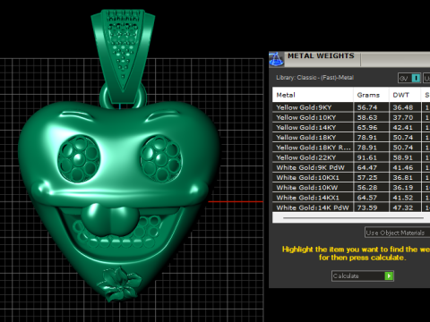Click the 41.46 DWT value

[x=403, y=167]
